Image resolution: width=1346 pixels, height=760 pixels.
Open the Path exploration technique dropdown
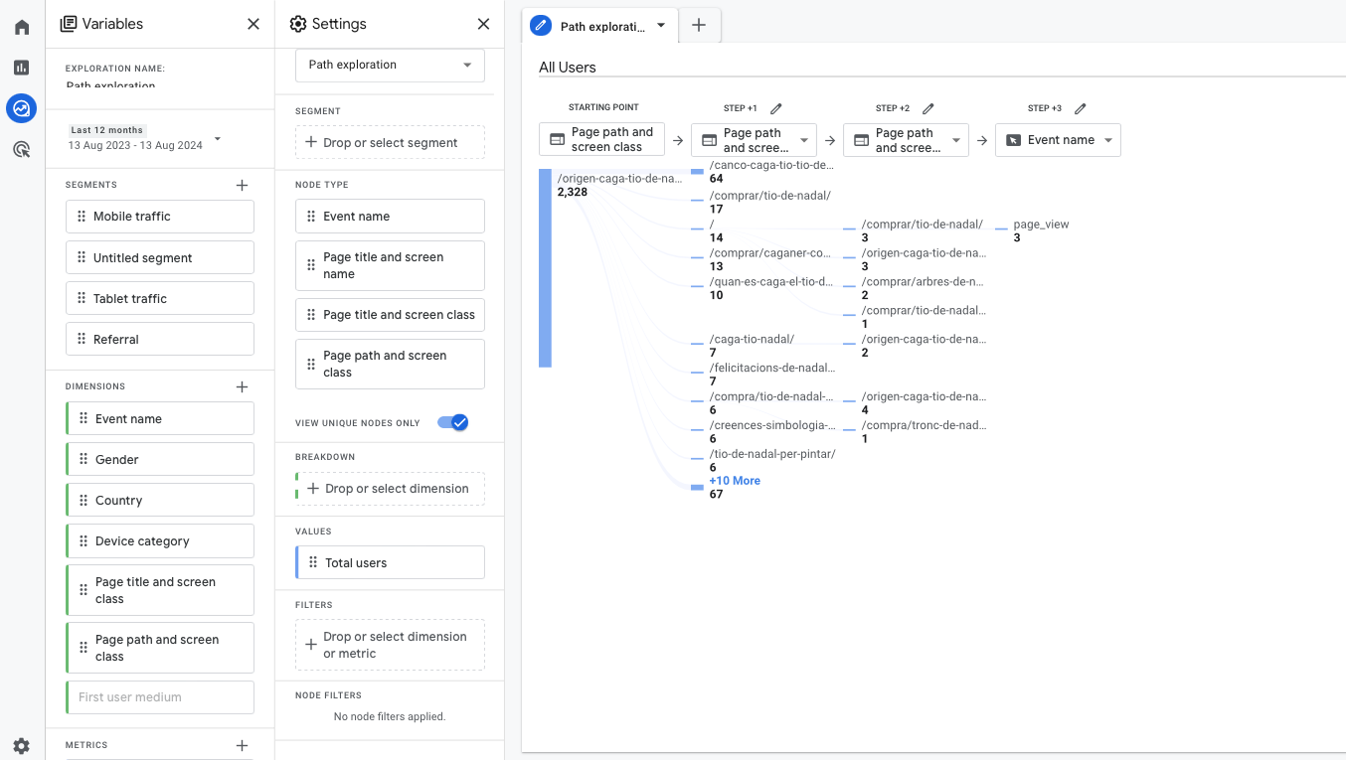tap(390, 66)
